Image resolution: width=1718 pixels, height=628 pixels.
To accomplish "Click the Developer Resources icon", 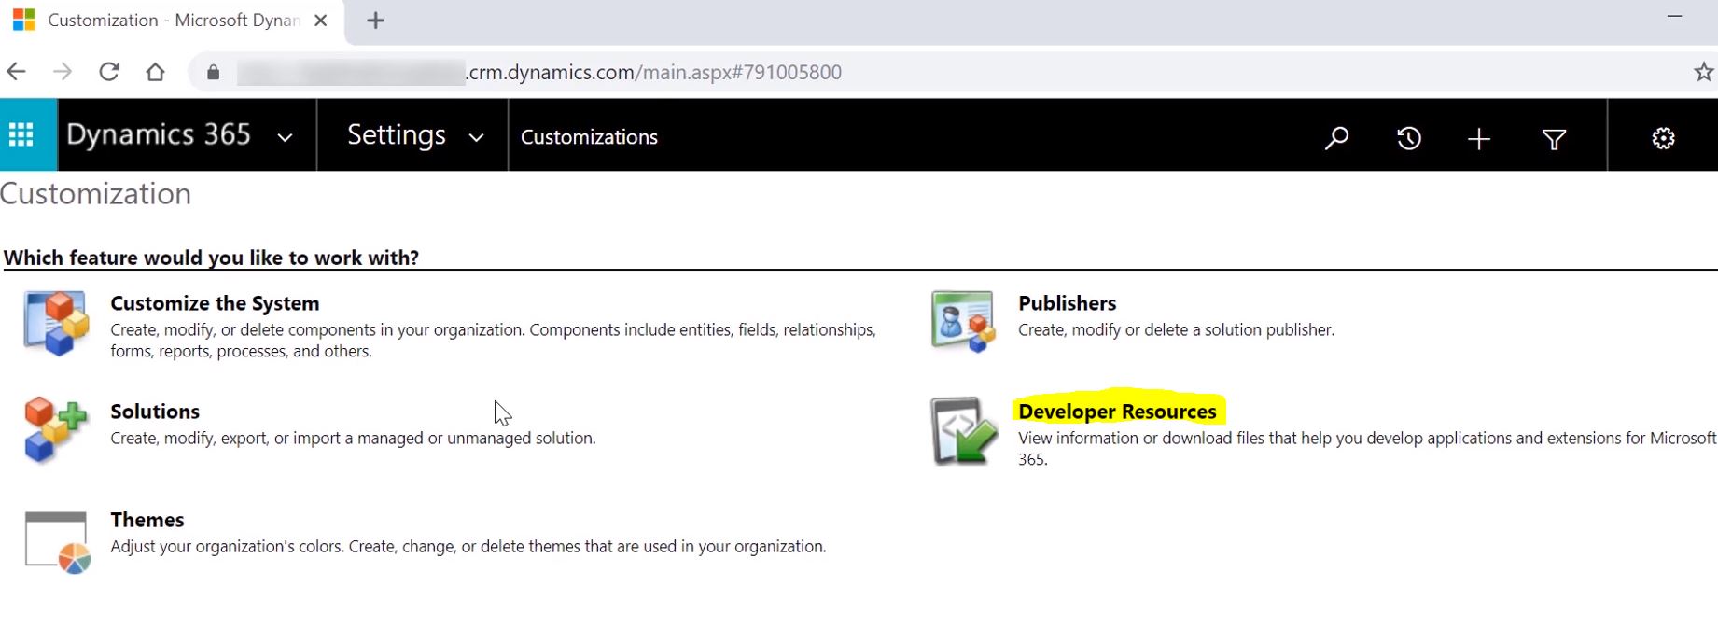I will (x=963, y=430).
